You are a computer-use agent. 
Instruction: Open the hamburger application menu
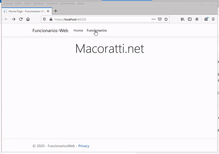coord(213,19)
